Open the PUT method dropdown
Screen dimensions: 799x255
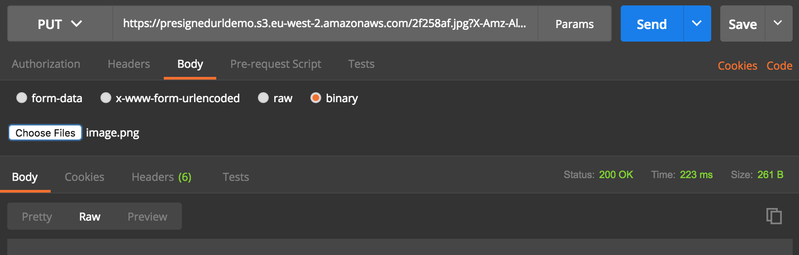pyautogui.click(x=60, y=24)
